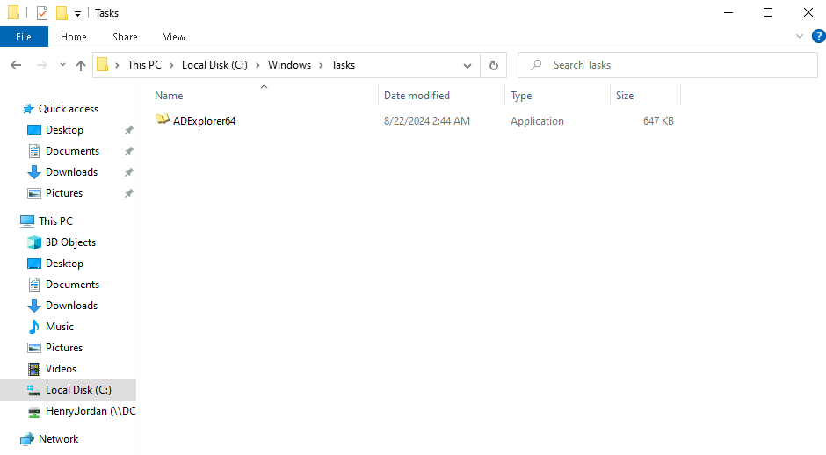This screenshot has height=455, width=826.
Task: Click Windows in the address bar
Action: (x=289, y=65)
